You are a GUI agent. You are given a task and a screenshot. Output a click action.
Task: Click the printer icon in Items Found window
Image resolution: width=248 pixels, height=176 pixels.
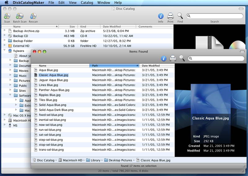(173, 58)
